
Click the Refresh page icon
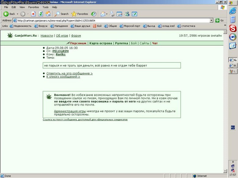[x=41, y=14]
